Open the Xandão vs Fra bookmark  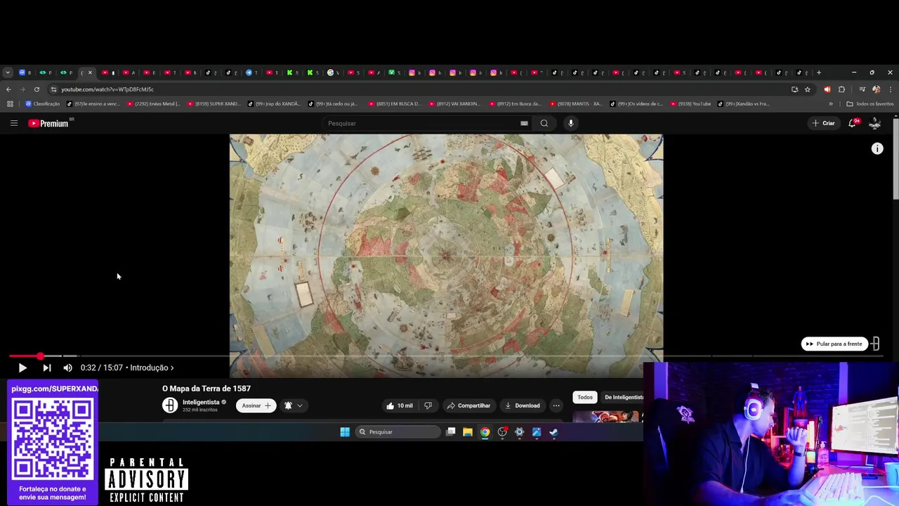point(744,104)
